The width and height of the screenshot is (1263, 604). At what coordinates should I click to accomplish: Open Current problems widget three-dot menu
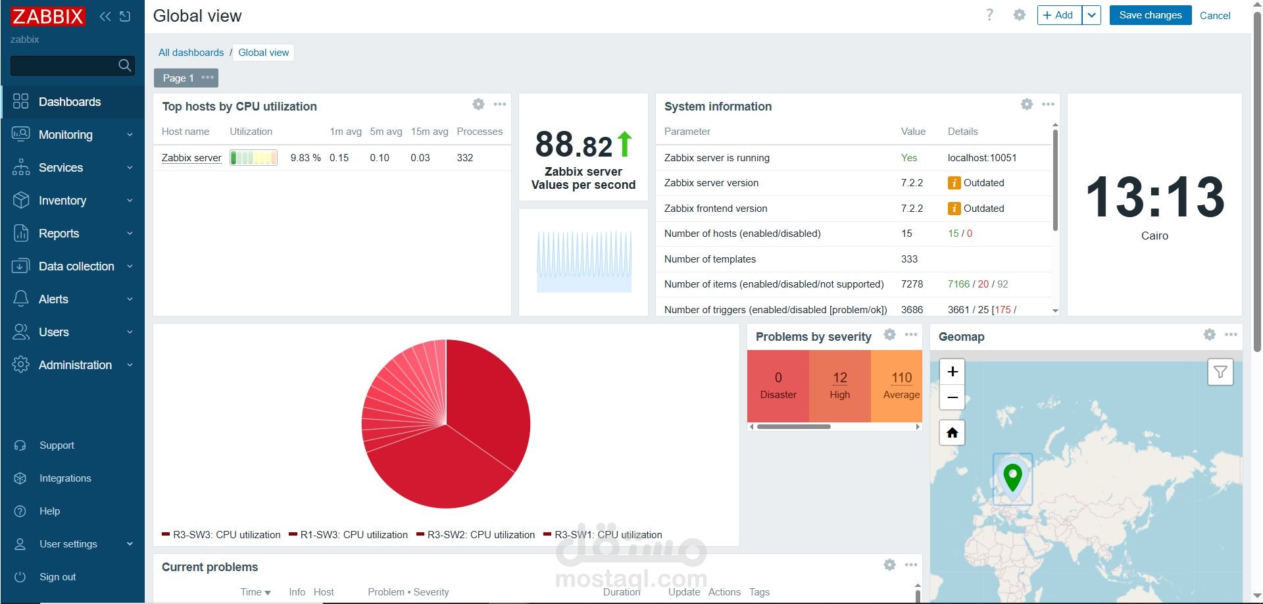pos(911,565)
